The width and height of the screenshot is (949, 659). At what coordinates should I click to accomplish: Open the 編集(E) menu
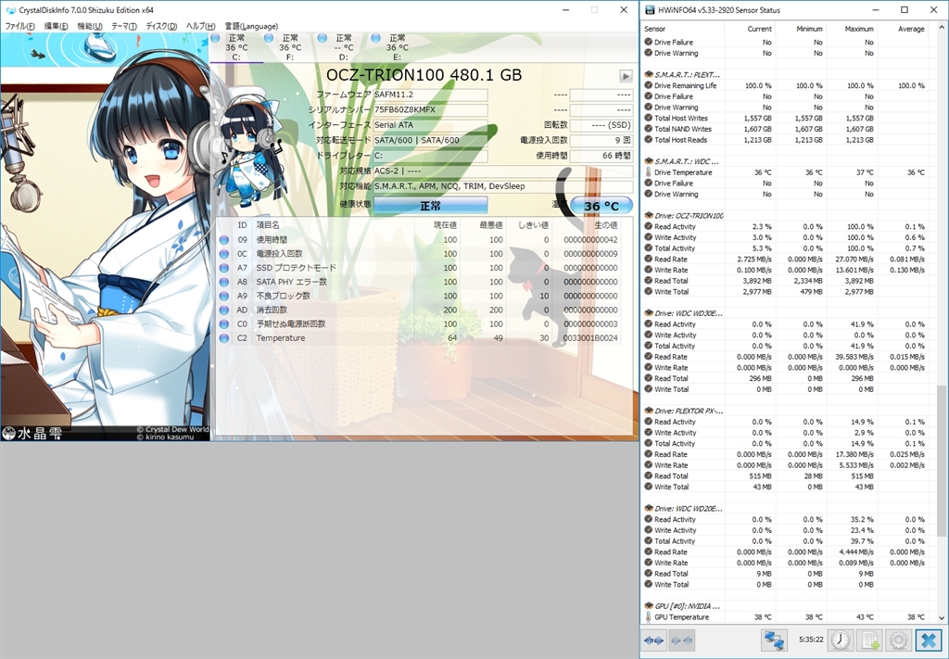[x=56, y=26]
